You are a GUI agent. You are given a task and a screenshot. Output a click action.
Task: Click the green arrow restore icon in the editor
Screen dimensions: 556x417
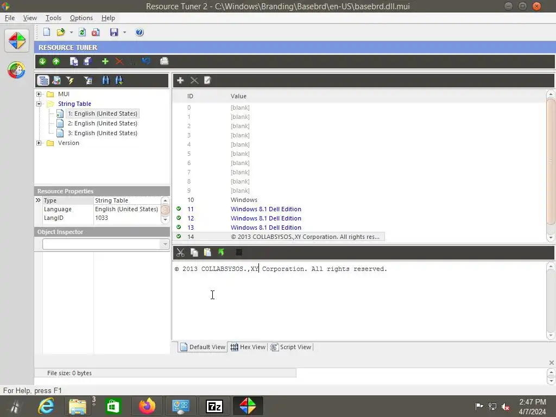(x=222, y=252)
